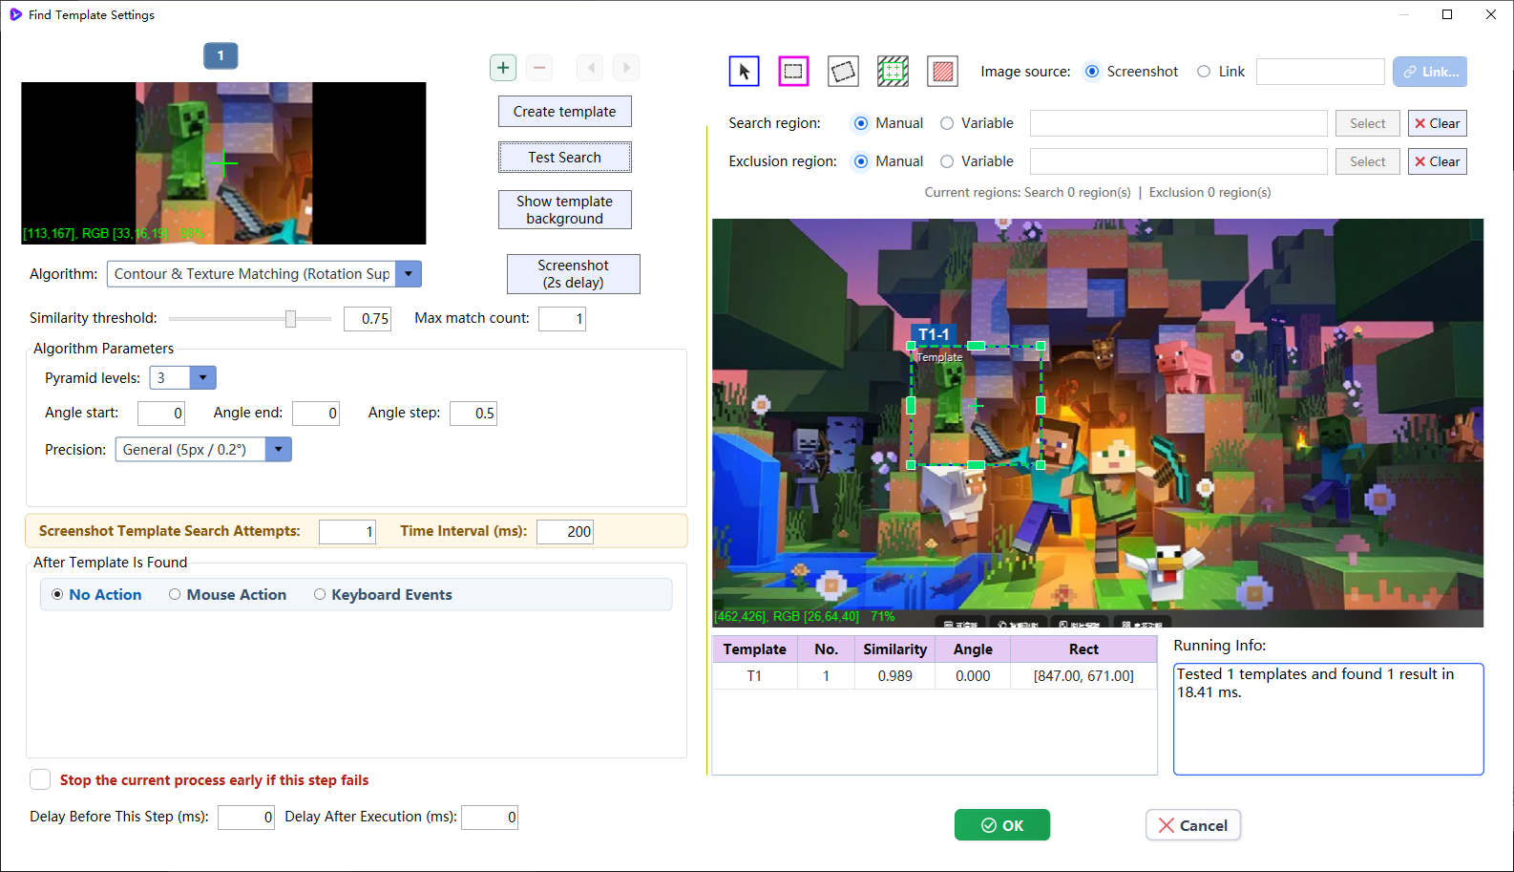This screenshot has width=1514, height=872.
Task: Edit the Angle start field
Action: (161, 414)
